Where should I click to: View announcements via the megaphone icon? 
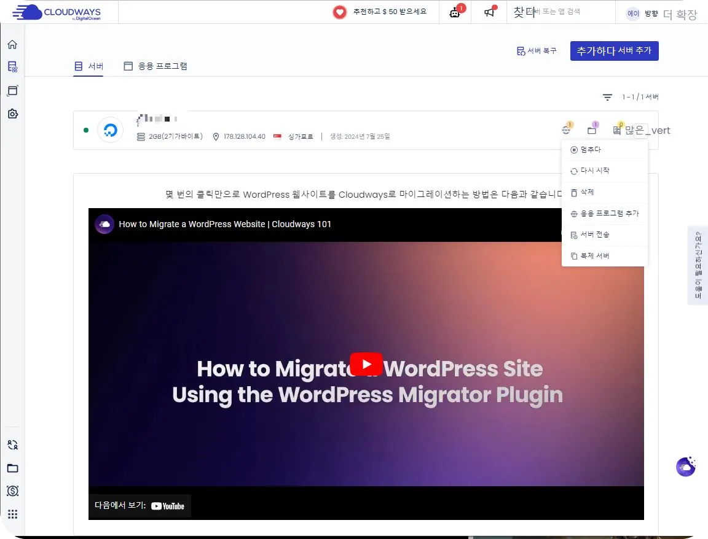coord(489,12)
